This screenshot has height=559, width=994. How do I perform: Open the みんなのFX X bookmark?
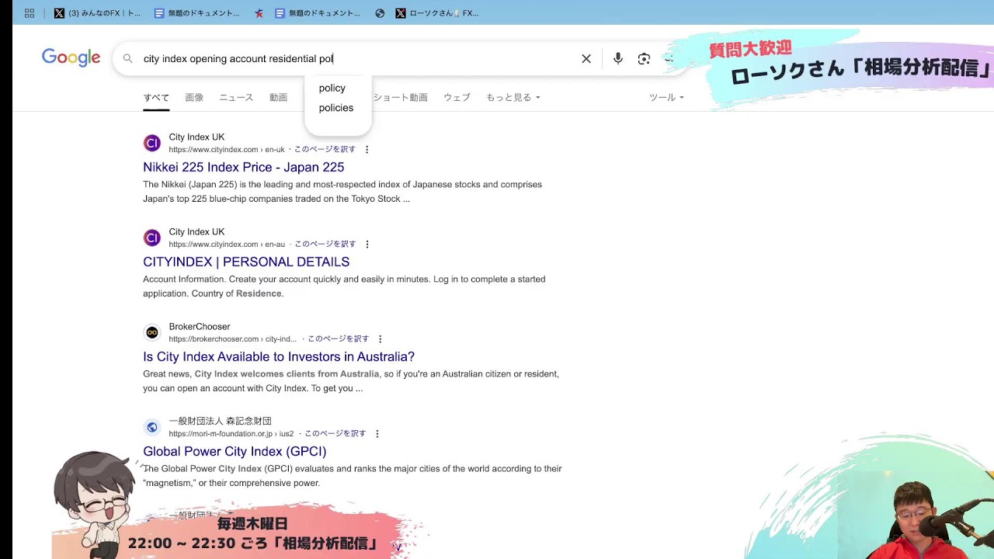click(x=97, y=13)
